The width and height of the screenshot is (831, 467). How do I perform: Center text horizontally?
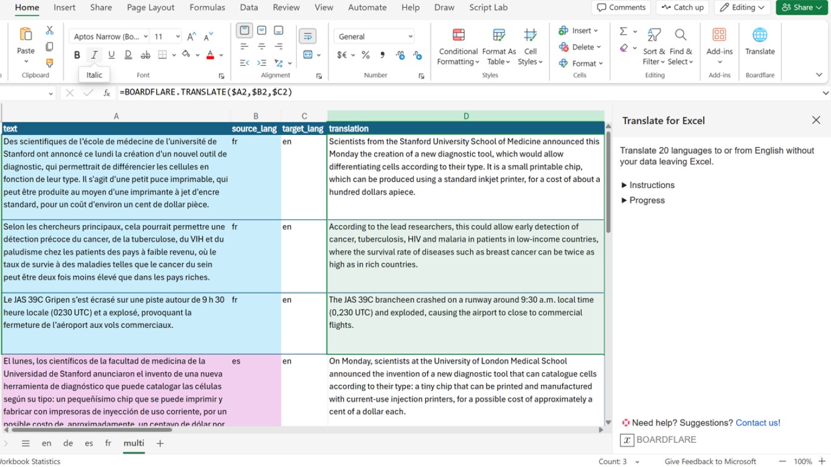(262, 47)
